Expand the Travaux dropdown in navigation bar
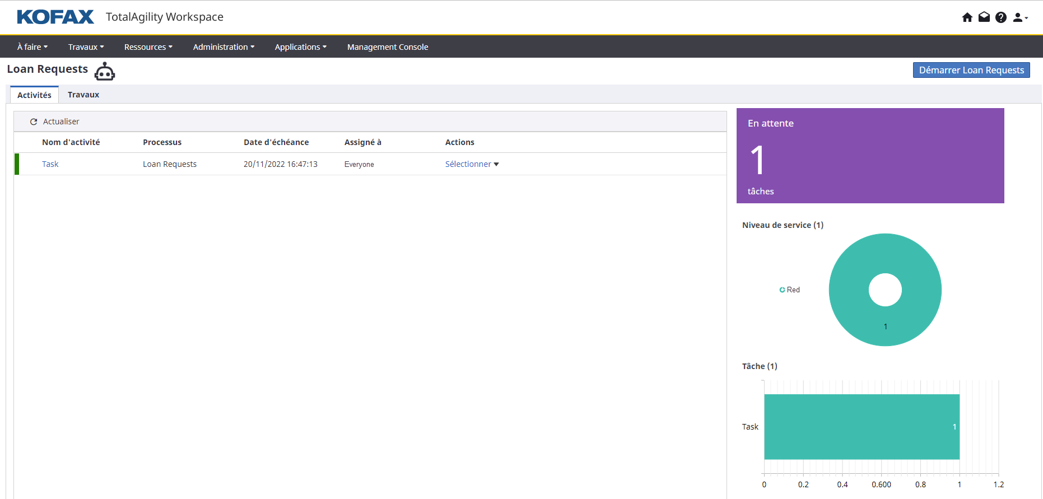This screenshot has height=499, width=1043. point(86,47)
